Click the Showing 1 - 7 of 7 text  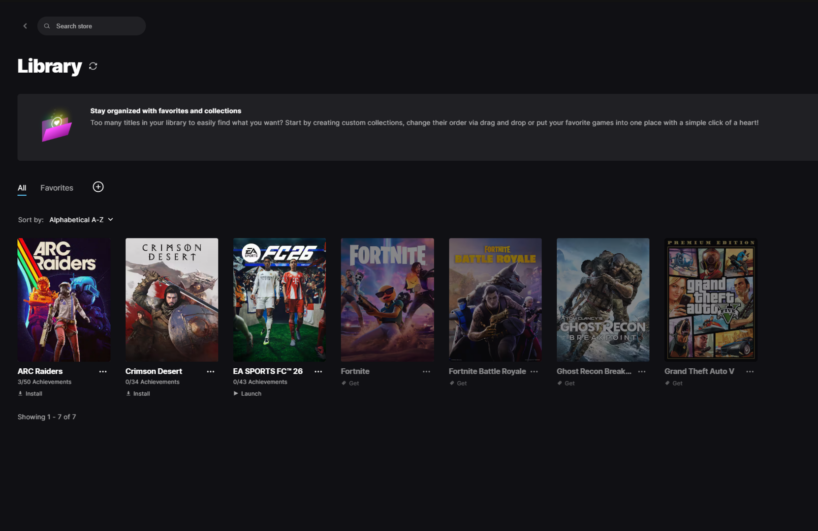tap(47, 417)
